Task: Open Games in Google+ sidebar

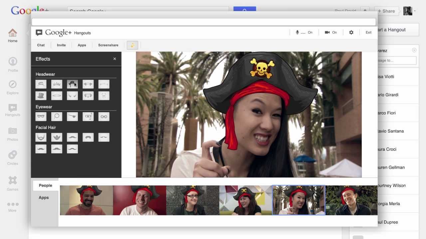Action: tap(13, 183)
